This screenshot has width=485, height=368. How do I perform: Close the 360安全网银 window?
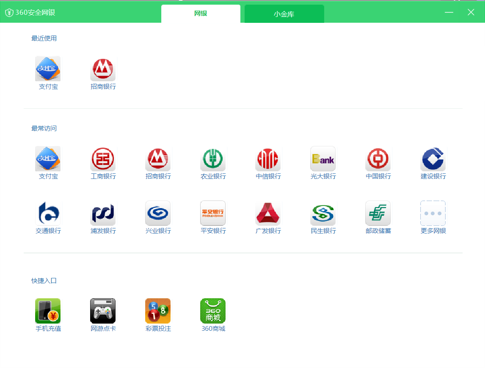coord(471,12)
